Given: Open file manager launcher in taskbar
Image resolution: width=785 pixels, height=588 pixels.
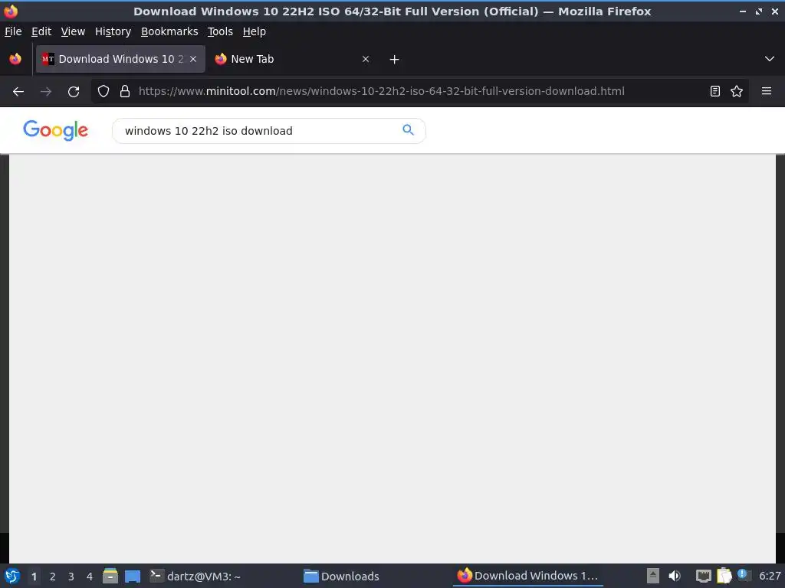Looking at the screenshot, I should pyautogui.click(x=110, y=576).
